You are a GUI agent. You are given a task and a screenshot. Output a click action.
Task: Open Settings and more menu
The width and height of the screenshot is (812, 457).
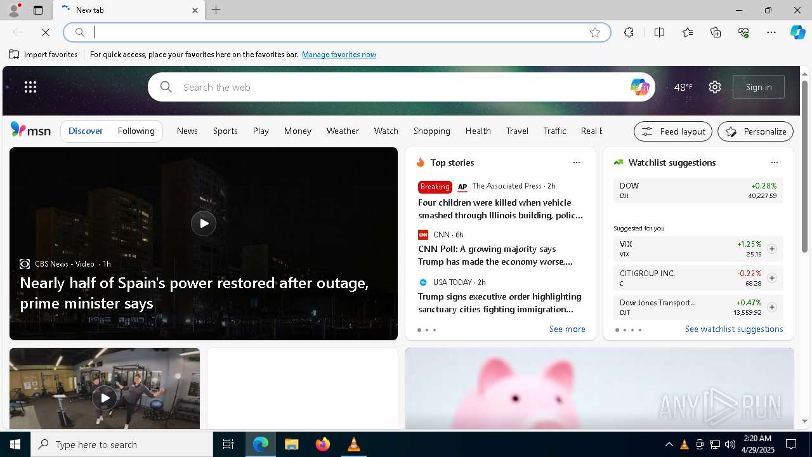click(x=771, y=32)
